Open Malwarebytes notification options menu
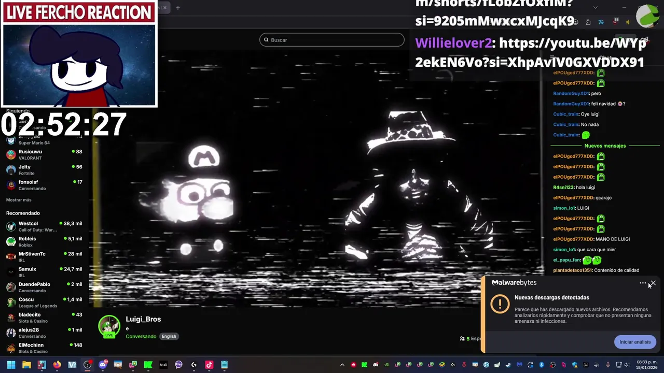Image resolution: width=664 pixels, height=373 pixels. pyautogui.click(x=643, y=283)
